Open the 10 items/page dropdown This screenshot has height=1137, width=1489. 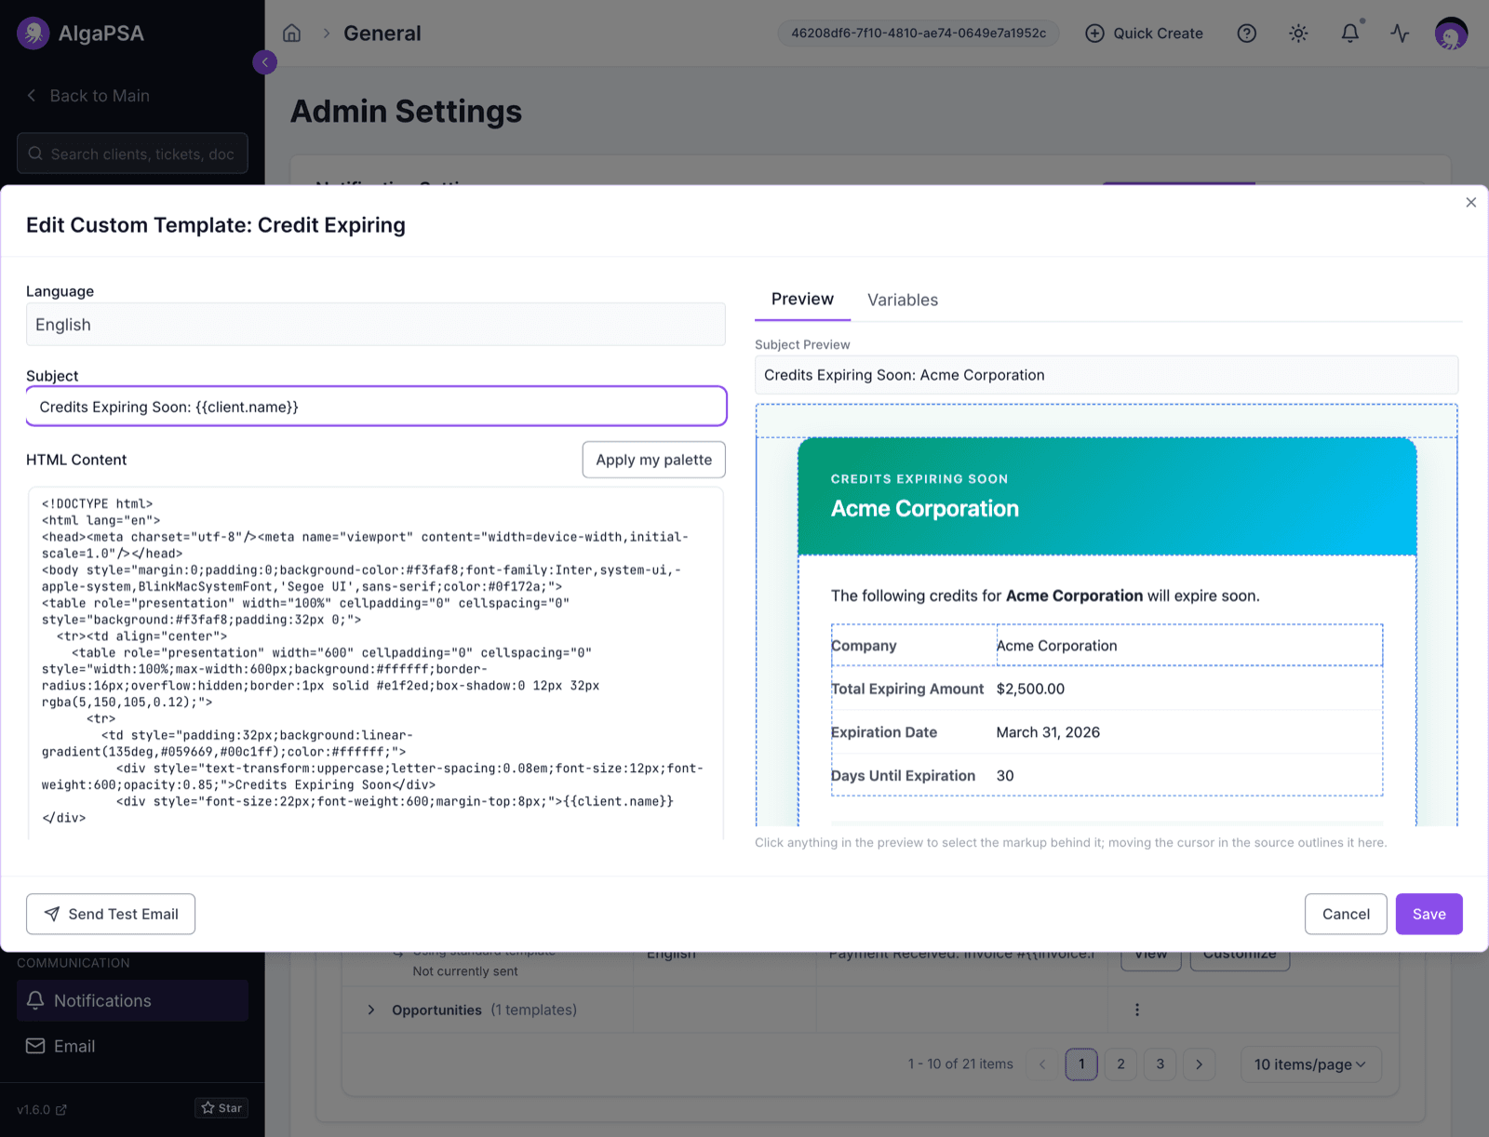pyautogui.click(x=1310, y=1064)
